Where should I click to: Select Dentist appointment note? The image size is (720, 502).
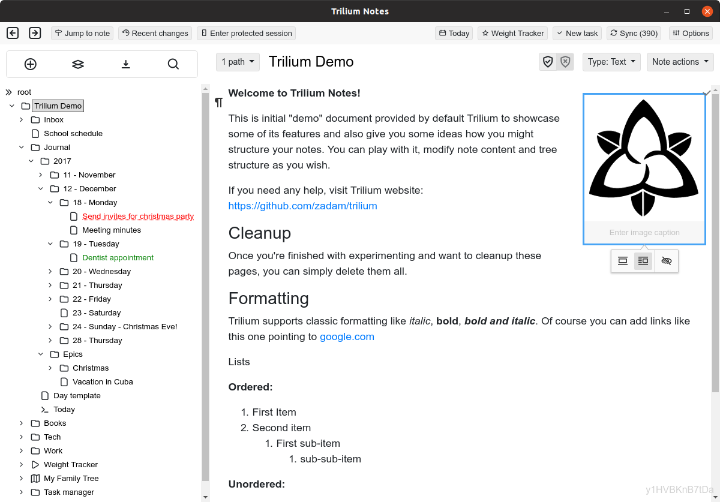pos(118,258)
